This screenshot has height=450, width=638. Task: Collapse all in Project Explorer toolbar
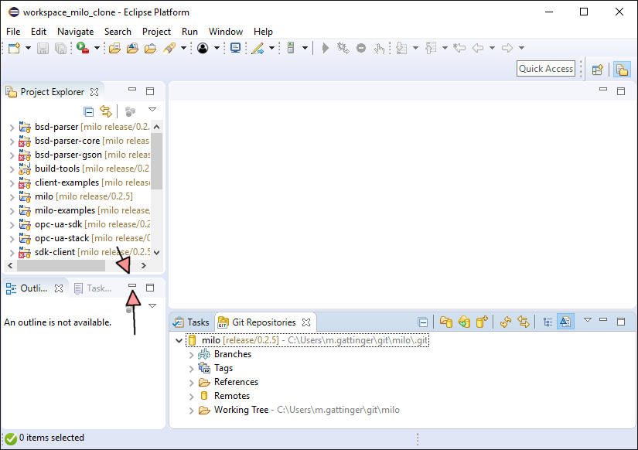click(x=89, y=111)
